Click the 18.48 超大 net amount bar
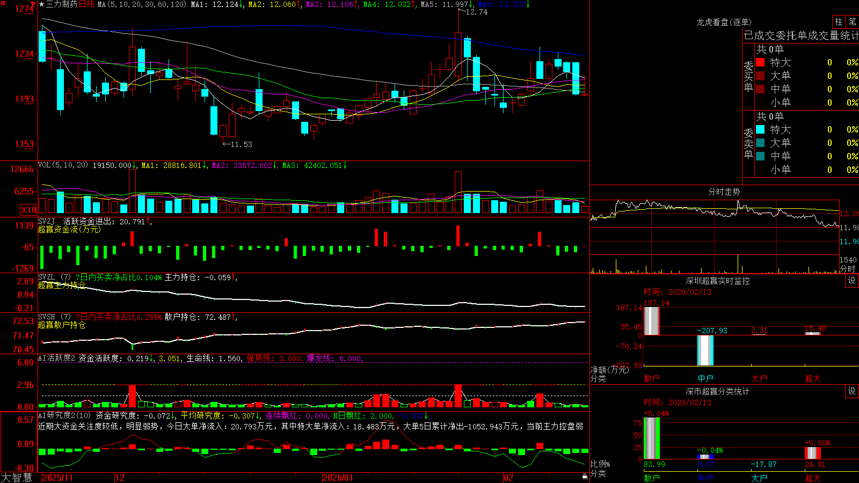 click(x=813, y=334)
